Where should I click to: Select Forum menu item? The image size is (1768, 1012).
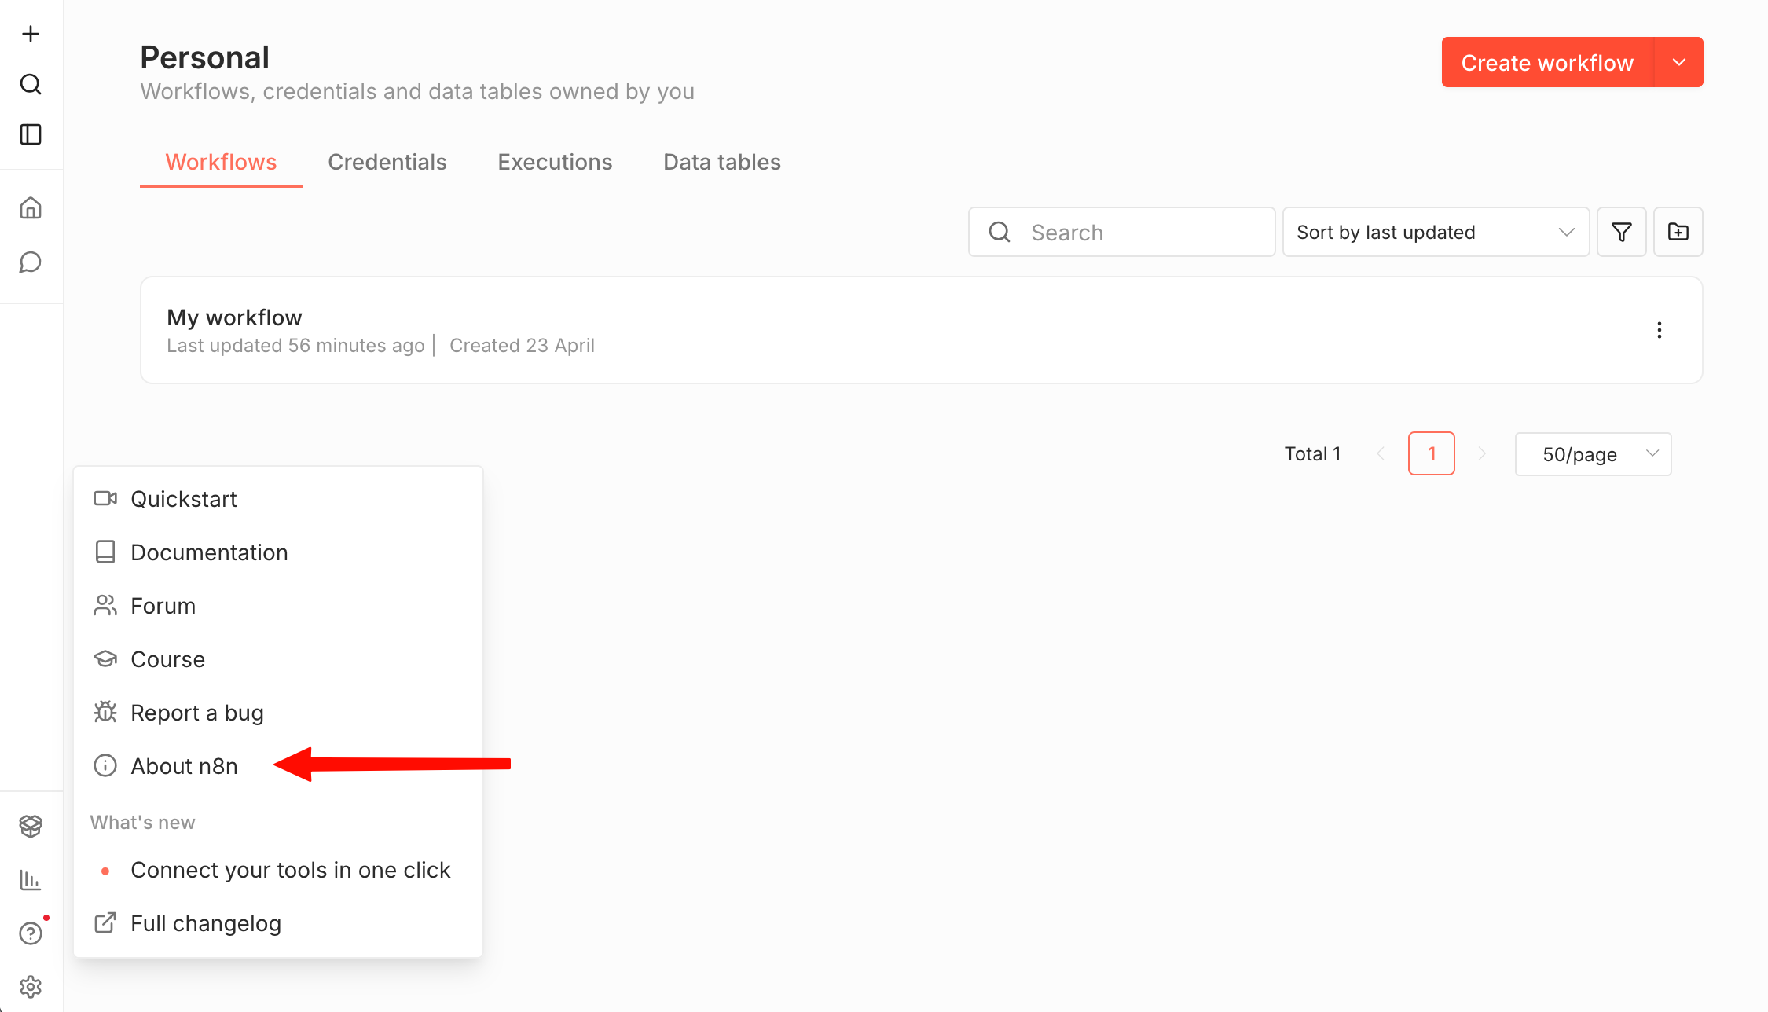point(278,606)
